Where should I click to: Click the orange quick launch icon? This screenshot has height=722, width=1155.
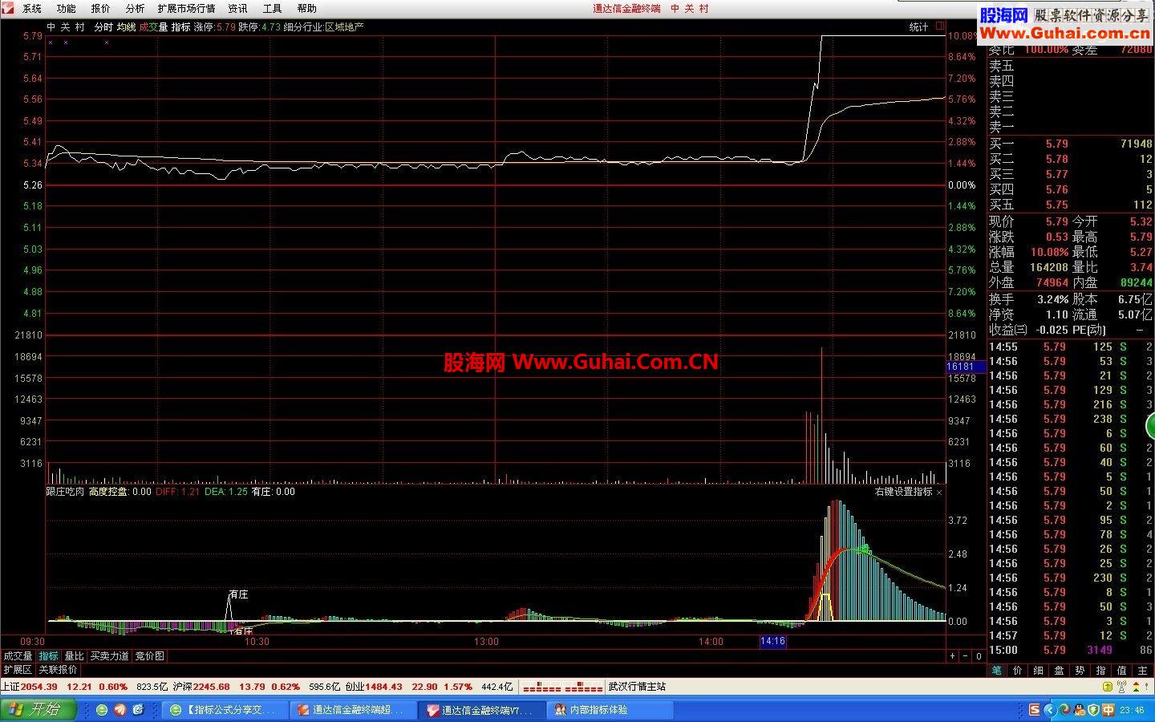tap(120, 710)
